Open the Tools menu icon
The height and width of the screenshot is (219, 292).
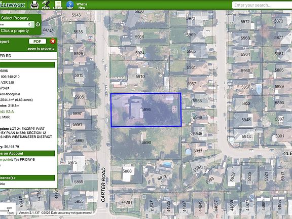click(x=46, y=5)
